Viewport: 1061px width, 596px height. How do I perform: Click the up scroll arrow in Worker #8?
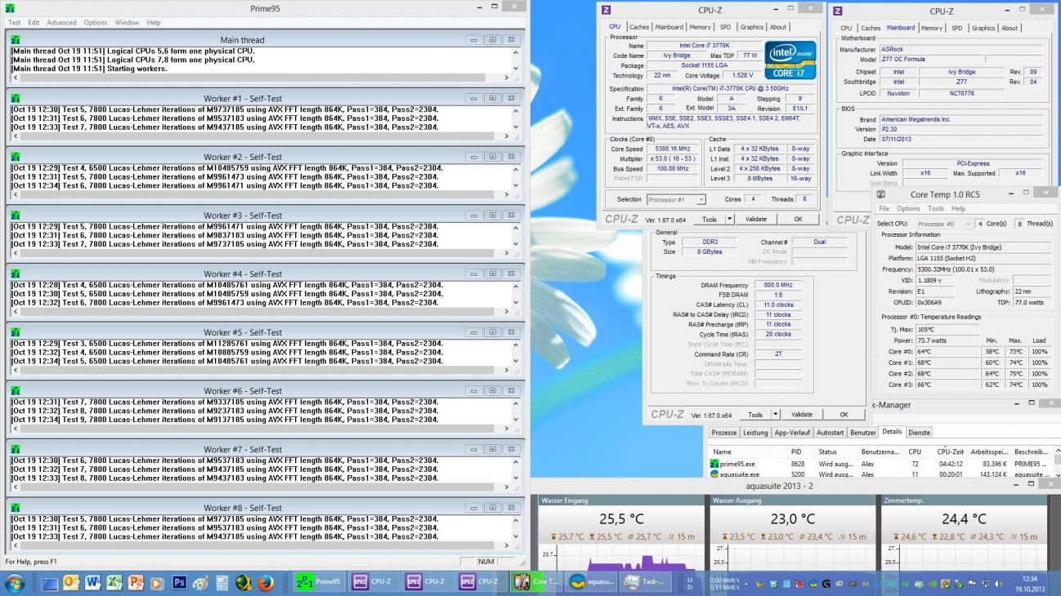pyautogui.click(x=515, y=520)
